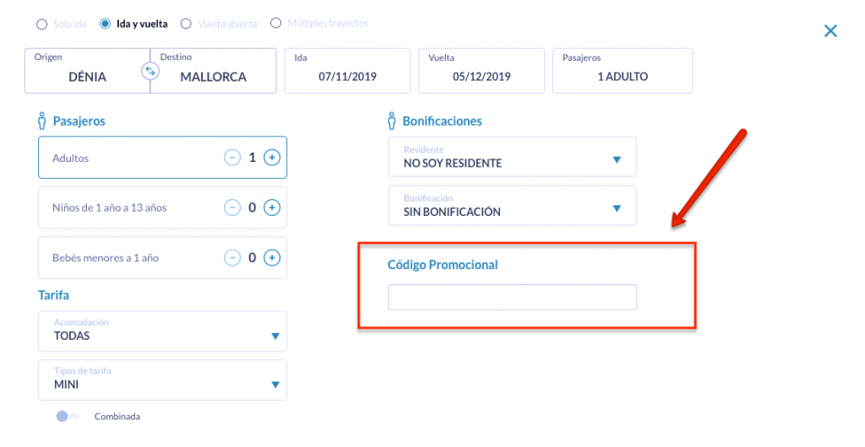
Task: Choose the Vuelta abierta radio option
Action: click(x=187, y=24)
